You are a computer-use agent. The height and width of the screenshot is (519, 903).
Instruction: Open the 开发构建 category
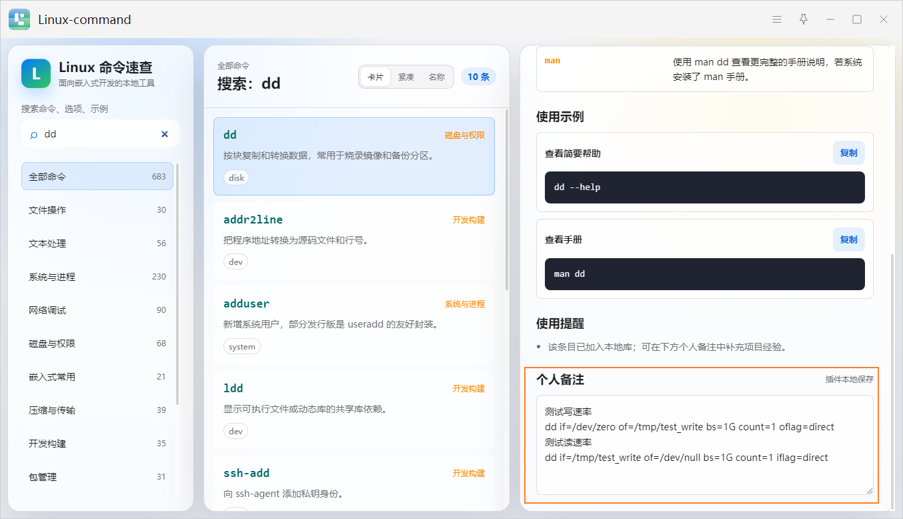click(97, 444)
